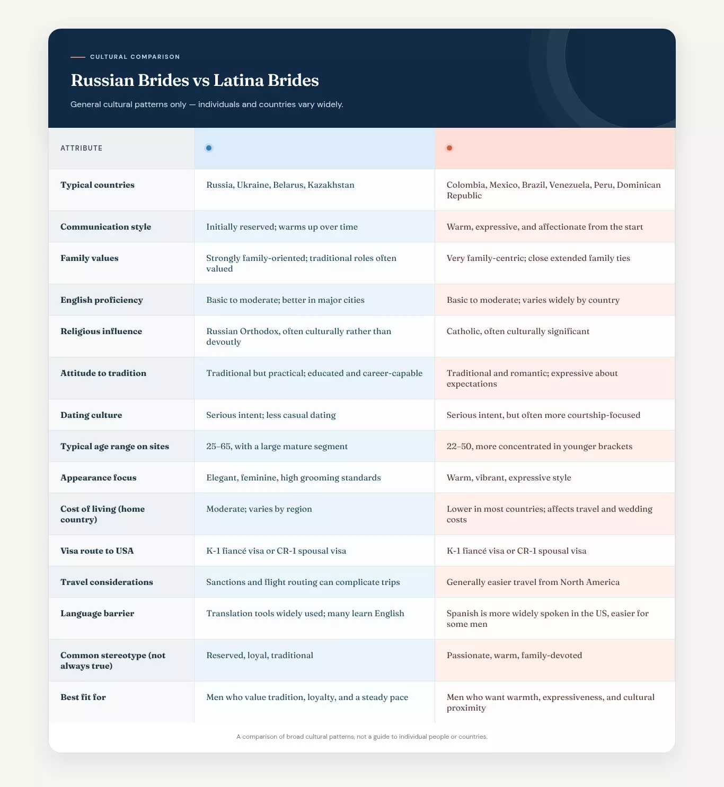This screenshot has width=724, height=787.
Task: Click the blue dot column header marker
Action: 209,148
